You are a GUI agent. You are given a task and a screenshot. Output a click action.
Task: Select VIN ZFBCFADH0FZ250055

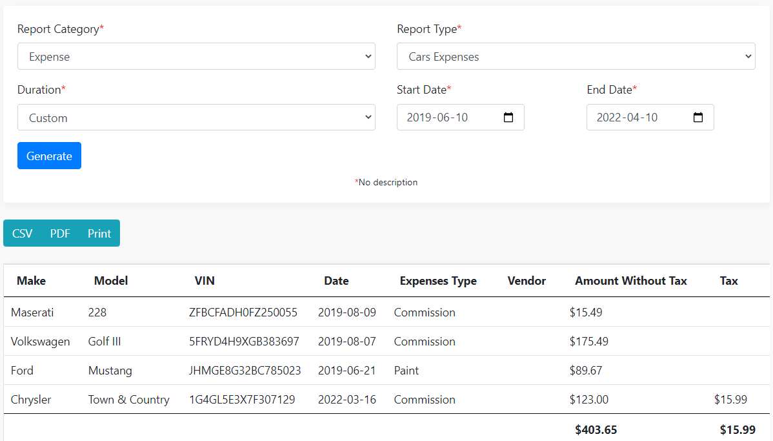click(x=243, y=313)
